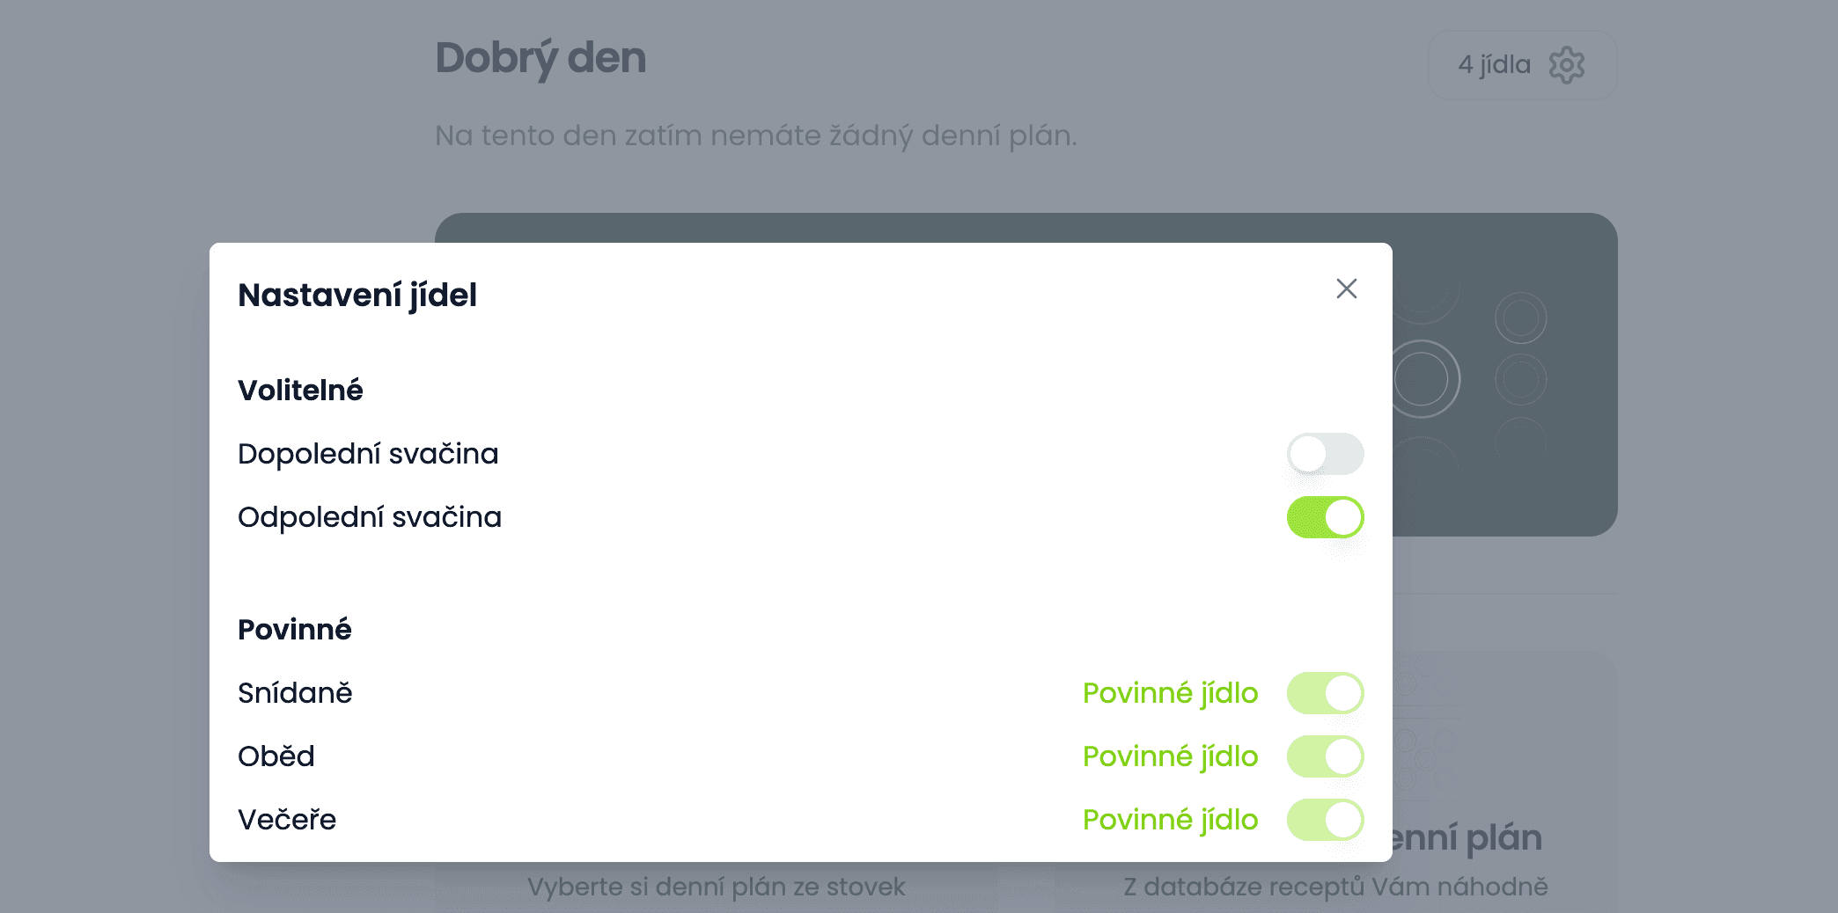Select the Oběd meal label
Image resolution: width=1838 pixels, height=913 pixels.
tap(276, 756)
